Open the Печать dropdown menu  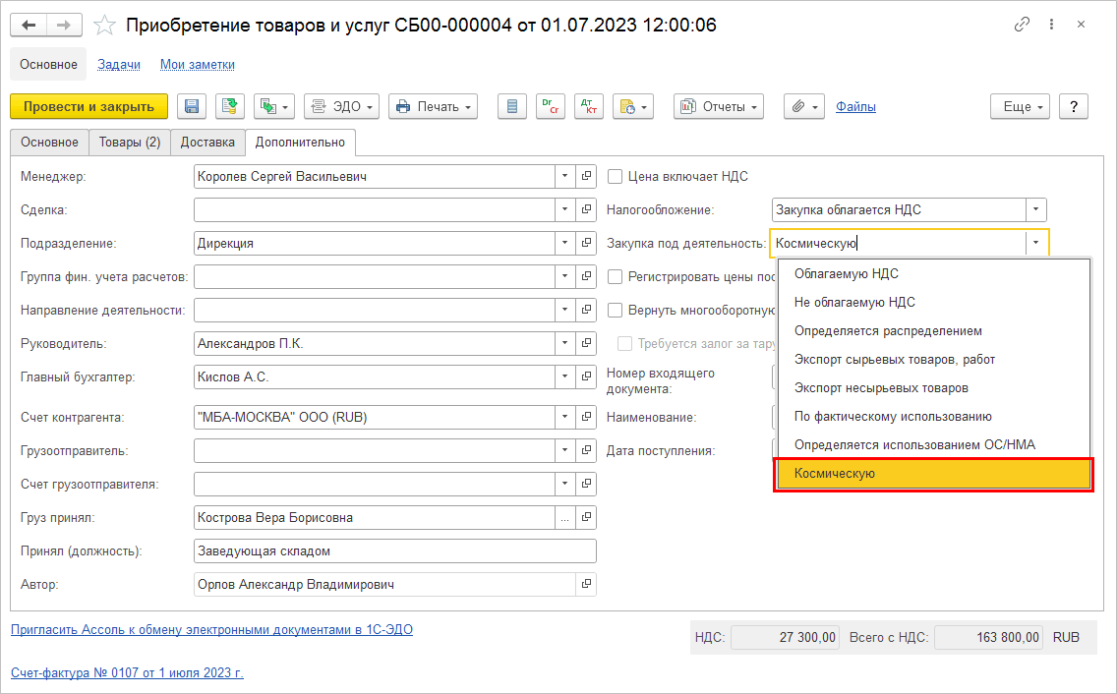[433, 106]
